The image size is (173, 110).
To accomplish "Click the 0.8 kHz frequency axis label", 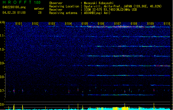I will pyautogui.click(x=2, y=77).
